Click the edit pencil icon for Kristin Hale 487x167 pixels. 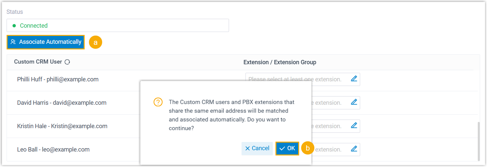pos(354,126)
